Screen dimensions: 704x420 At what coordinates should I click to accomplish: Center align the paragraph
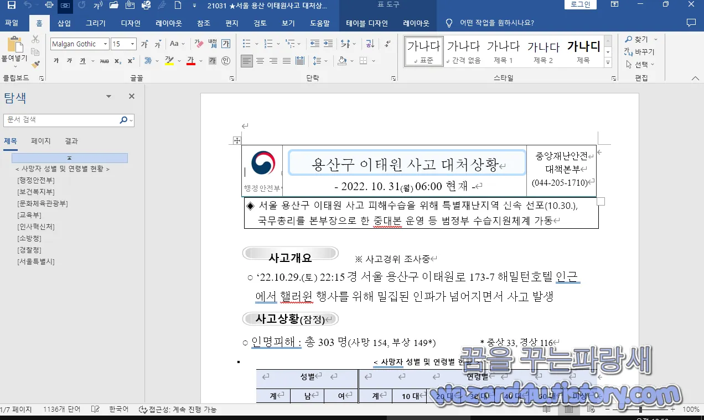[260, 61]
